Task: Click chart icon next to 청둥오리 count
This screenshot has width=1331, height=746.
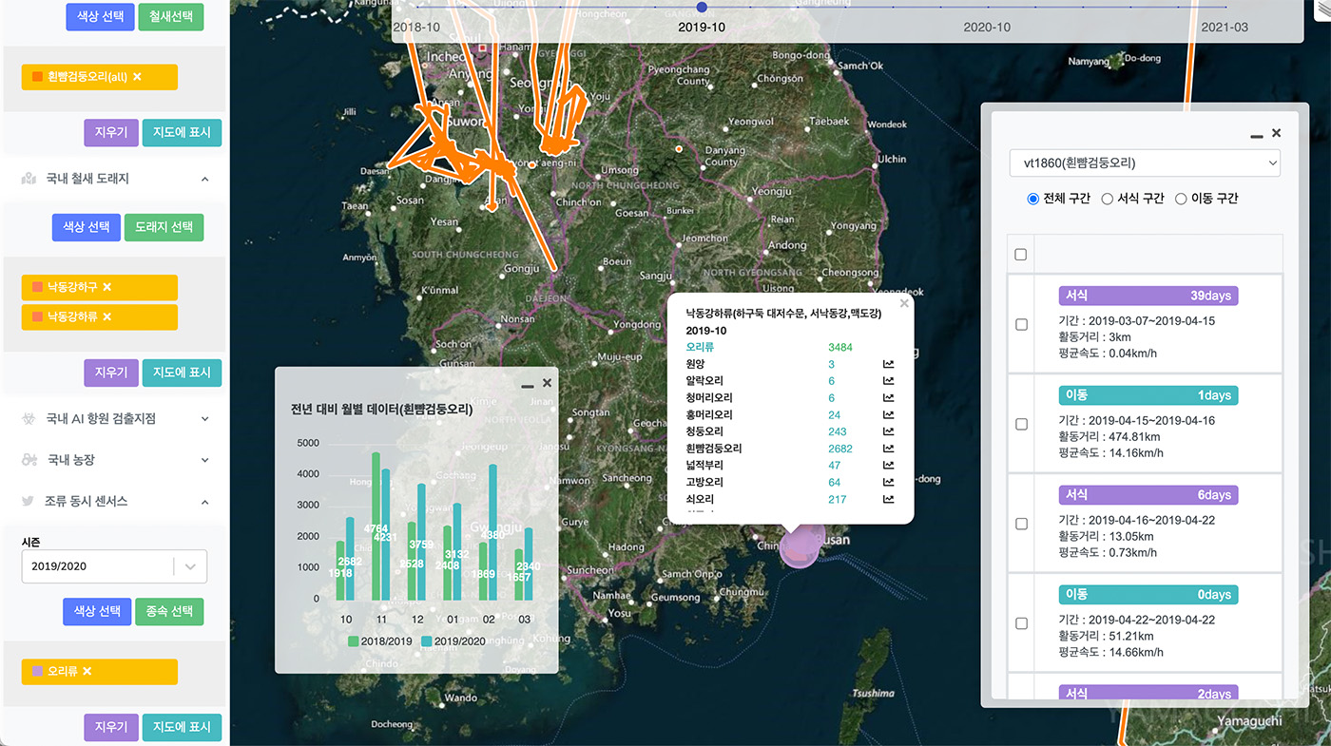Action: [x=888, y=431]
